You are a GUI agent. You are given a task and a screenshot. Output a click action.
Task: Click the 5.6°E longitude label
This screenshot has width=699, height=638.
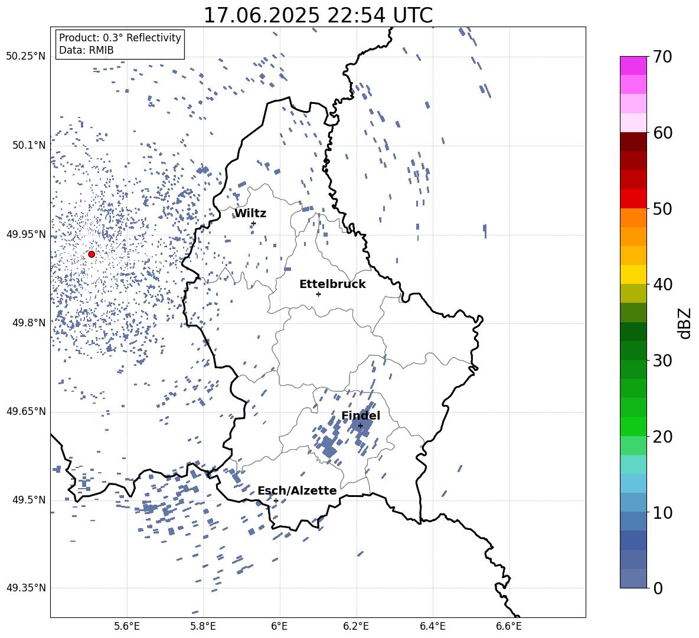pos(127,626)
